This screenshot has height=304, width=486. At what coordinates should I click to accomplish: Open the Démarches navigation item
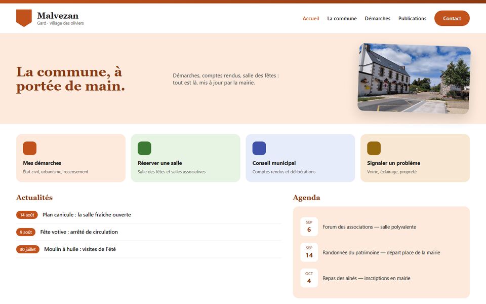pyautogui.click(x=378, y=19)
